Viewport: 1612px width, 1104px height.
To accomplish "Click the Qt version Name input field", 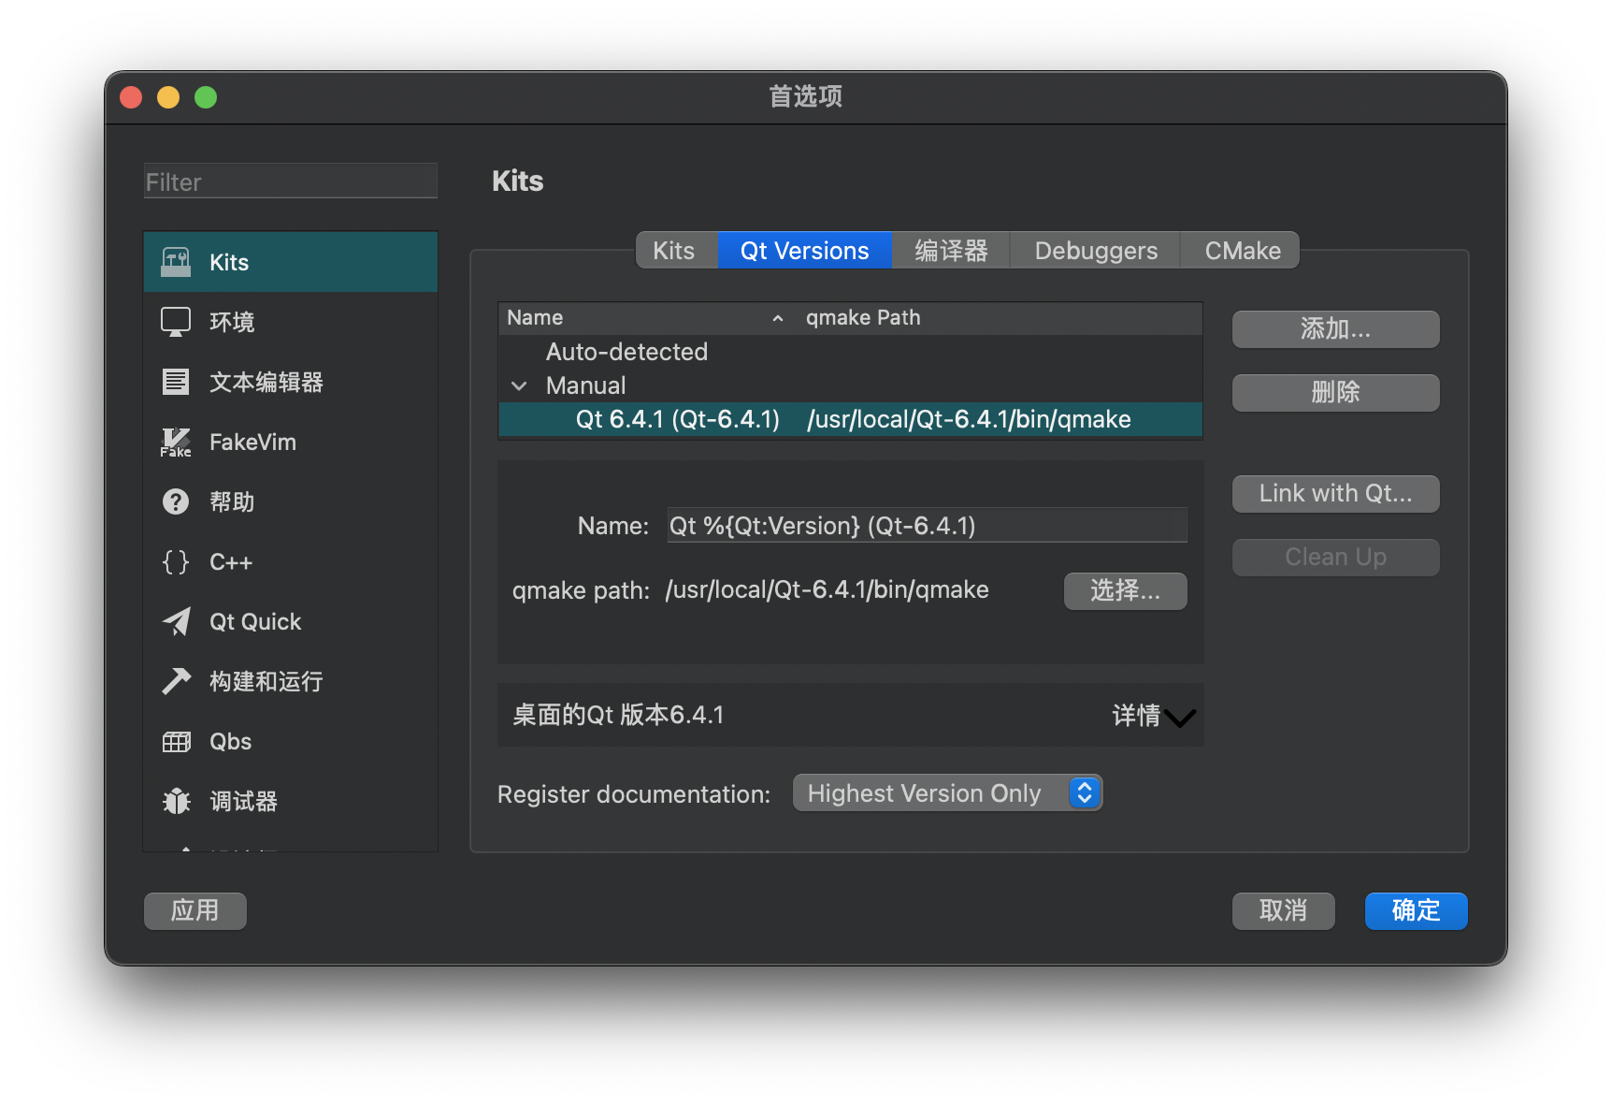I will tap(927, 526).
